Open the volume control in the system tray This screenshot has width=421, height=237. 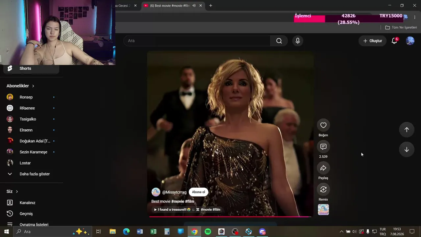point(354,232)
